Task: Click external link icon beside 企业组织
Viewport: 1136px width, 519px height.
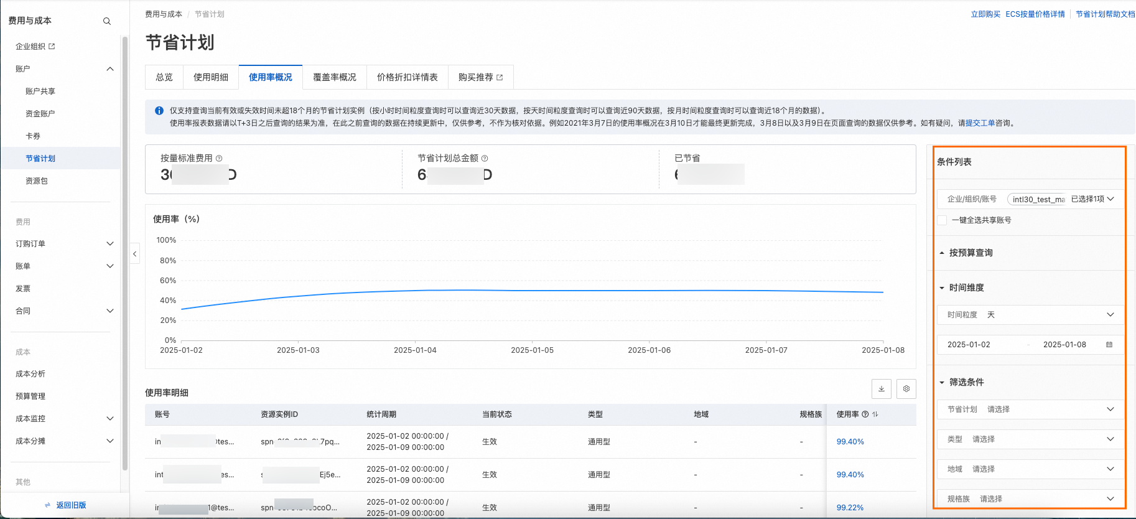Action: (52, 47)
